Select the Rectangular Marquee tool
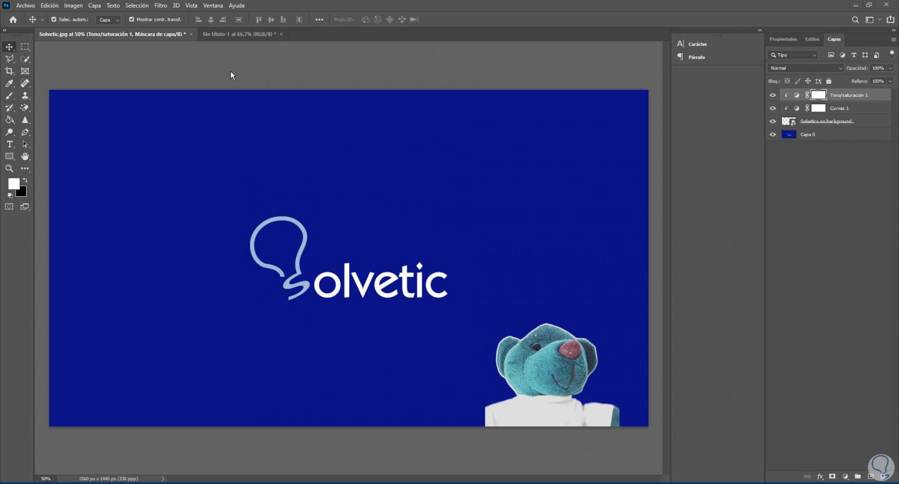 click(25, 47)
